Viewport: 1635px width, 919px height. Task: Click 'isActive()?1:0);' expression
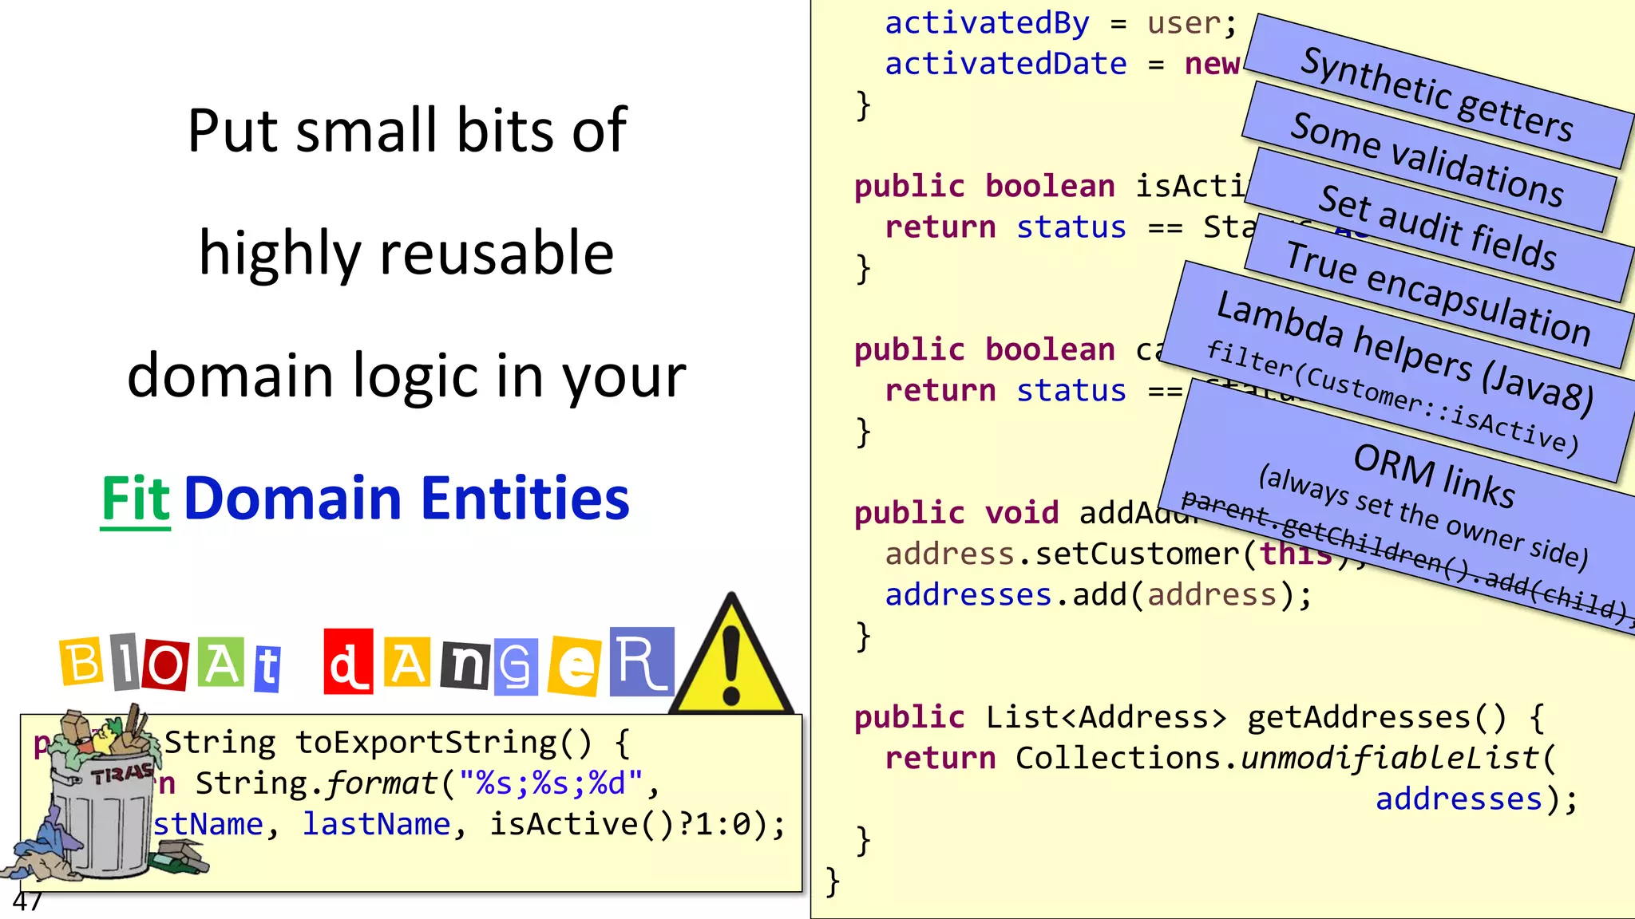coord(637,825)
